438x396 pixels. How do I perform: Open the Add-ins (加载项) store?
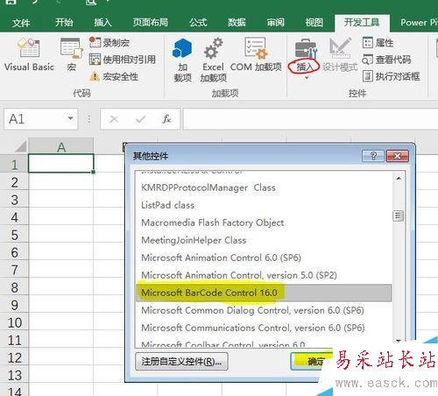point(182,60)
